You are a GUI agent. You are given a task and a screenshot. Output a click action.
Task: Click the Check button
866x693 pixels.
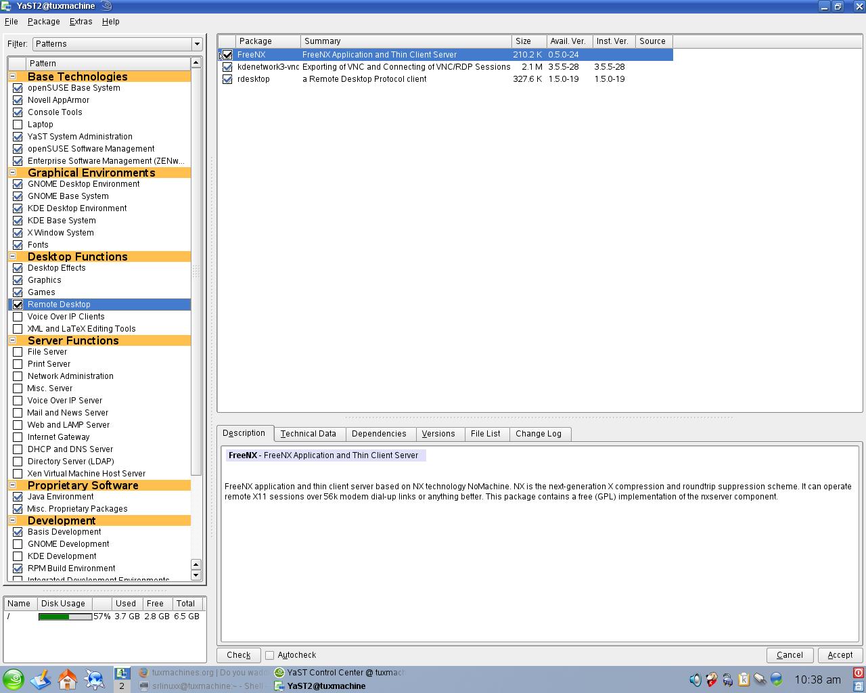tap(239, 655)
